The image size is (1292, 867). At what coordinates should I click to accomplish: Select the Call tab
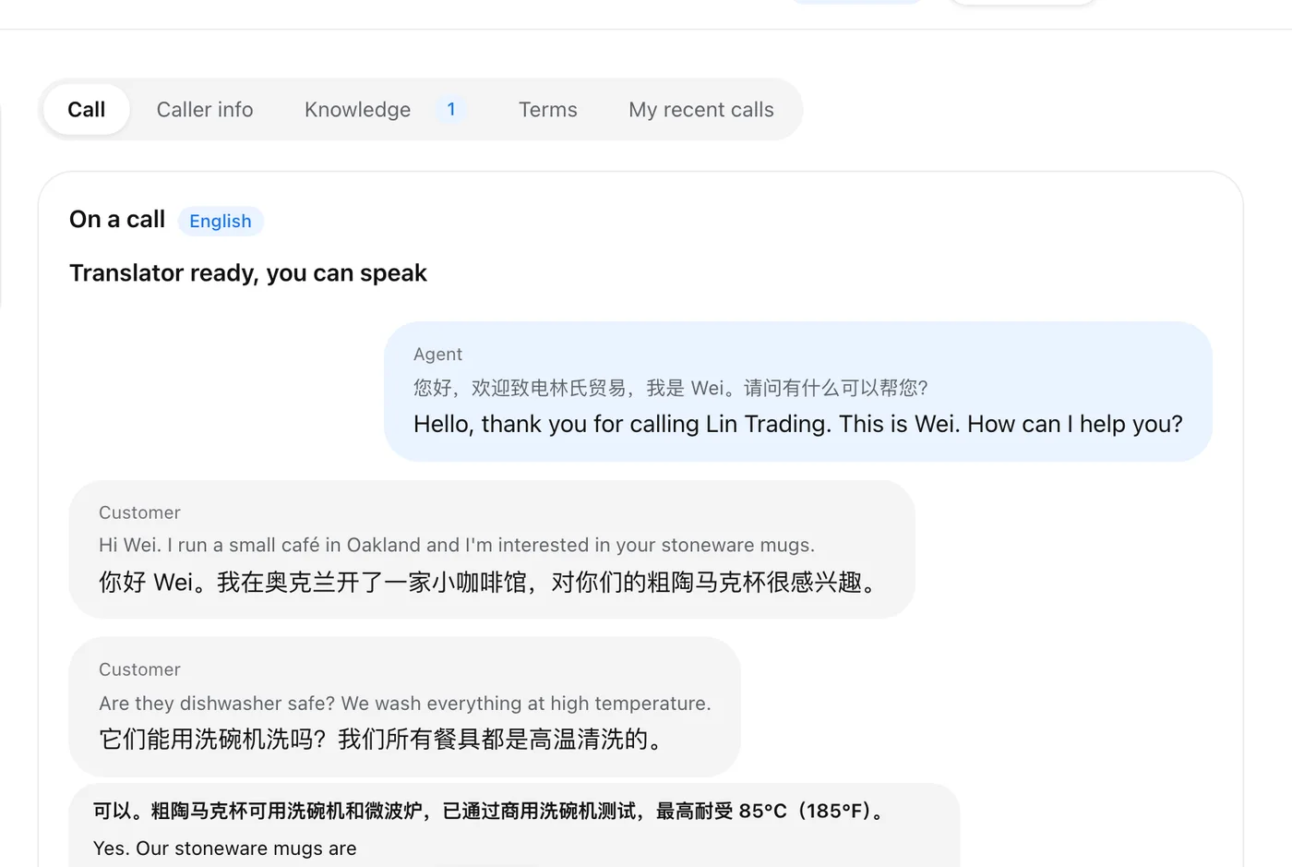pyautogui.click(x=87, y=110)
